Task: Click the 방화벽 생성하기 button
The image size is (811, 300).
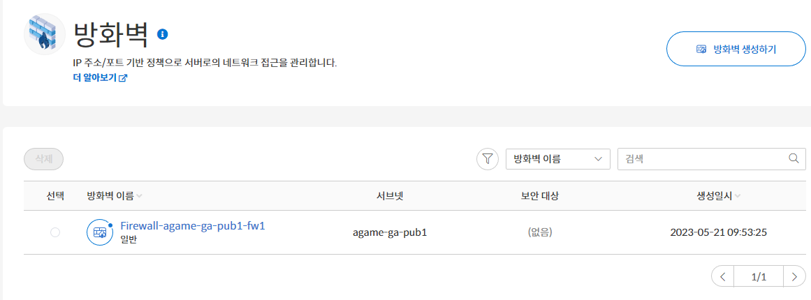Action: click(736, 49)
